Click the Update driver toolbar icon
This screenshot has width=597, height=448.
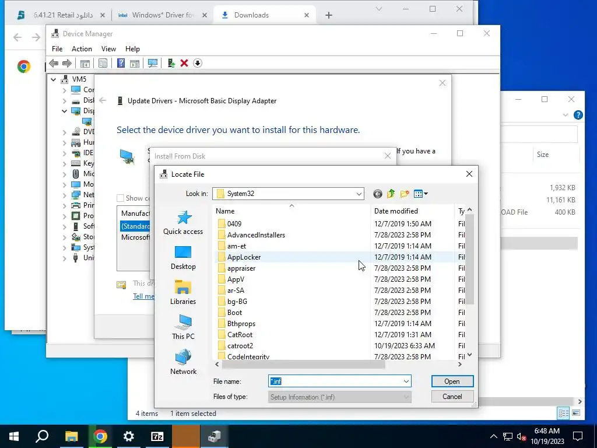click(171, 63)
